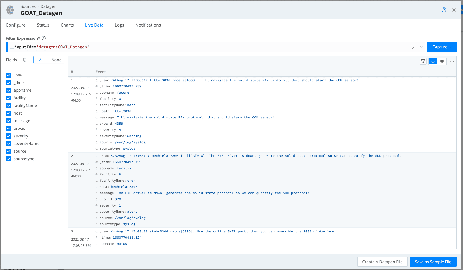Switch to JSON event view

[433, 61]
